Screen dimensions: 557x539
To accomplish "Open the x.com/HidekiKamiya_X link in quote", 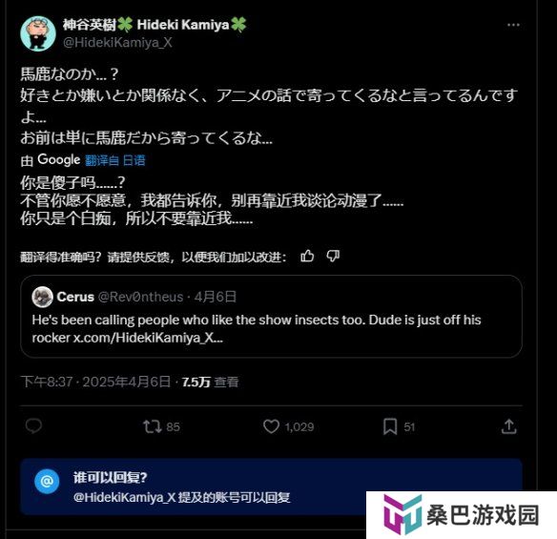I will (148, 338).
